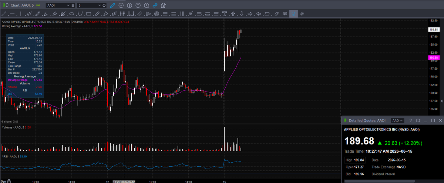Click the Moving Average study label

pos(22,26)
